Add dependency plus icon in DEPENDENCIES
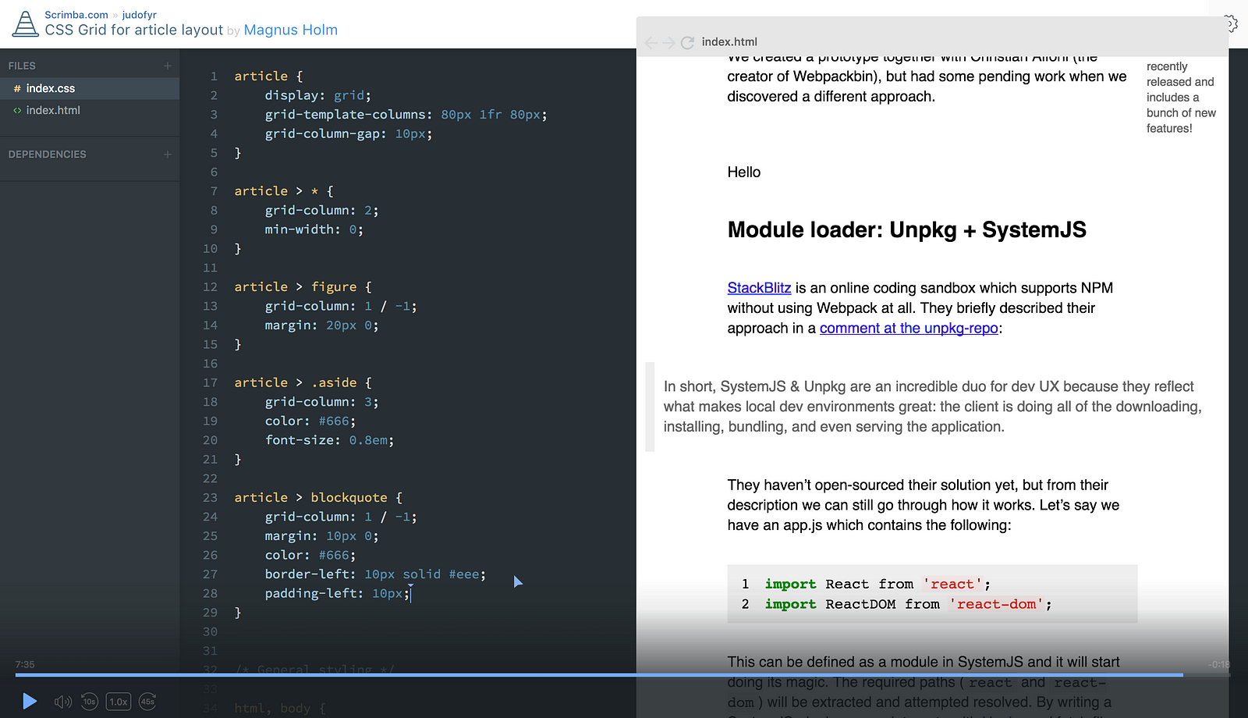This screenshot has width=1248, height=718. tap(168, 155)
